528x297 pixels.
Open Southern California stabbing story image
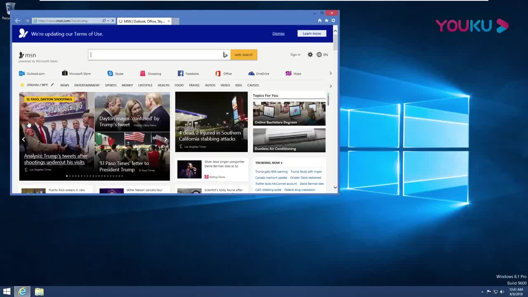tap(211, 122)
